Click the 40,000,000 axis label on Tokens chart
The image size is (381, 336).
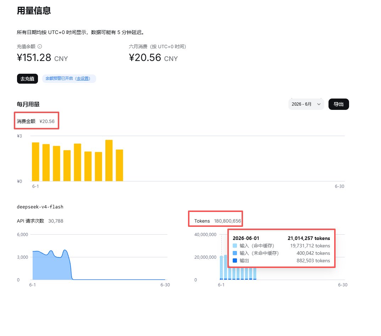[205, 235]
